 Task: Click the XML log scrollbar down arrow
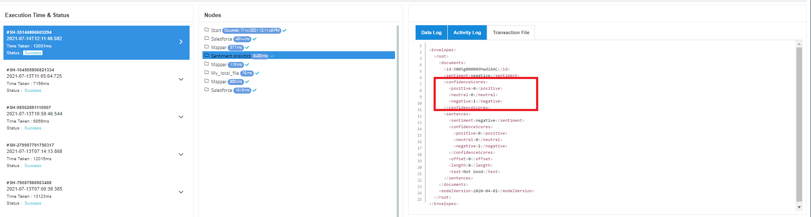click(x=799, y=207)
